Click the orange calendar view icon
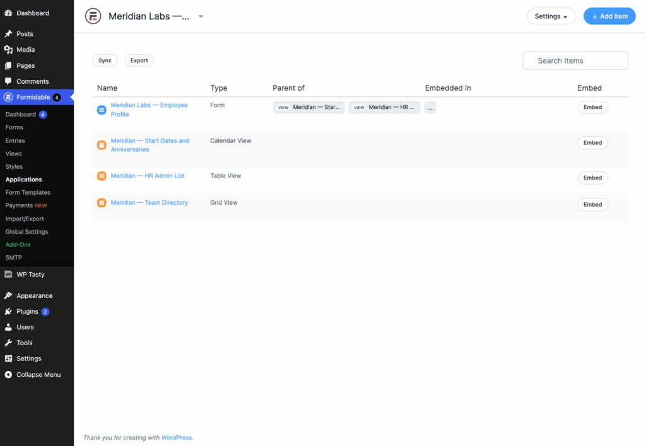Screen dimensions: 646x446 102,145
